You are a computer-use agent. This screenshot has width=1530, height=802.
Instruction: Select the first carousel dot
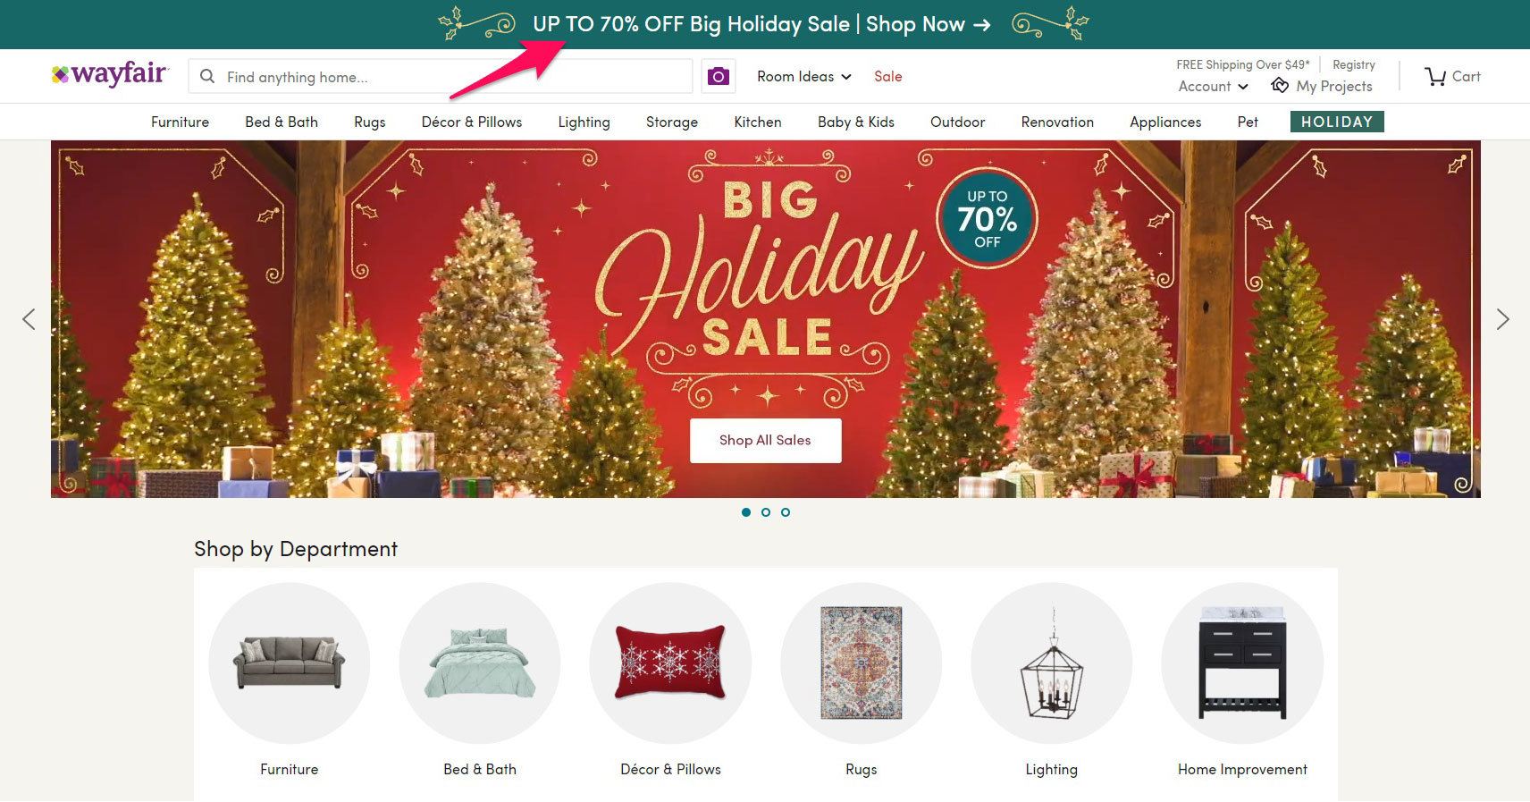click(746, 512)
